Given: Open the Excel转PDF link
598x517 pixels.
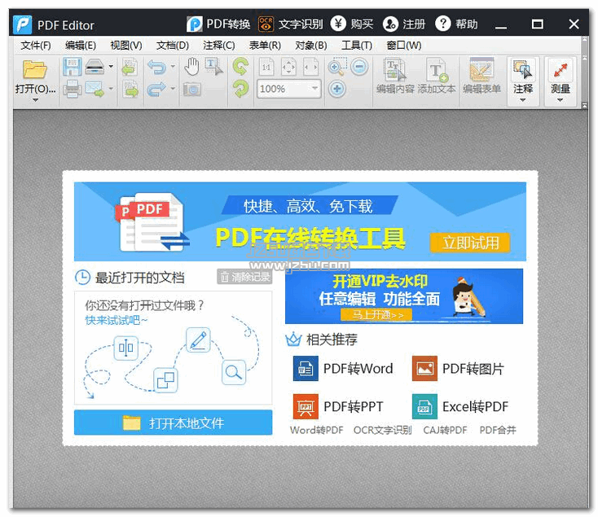Looking at the screenshot, I should (x=460, y=406).
